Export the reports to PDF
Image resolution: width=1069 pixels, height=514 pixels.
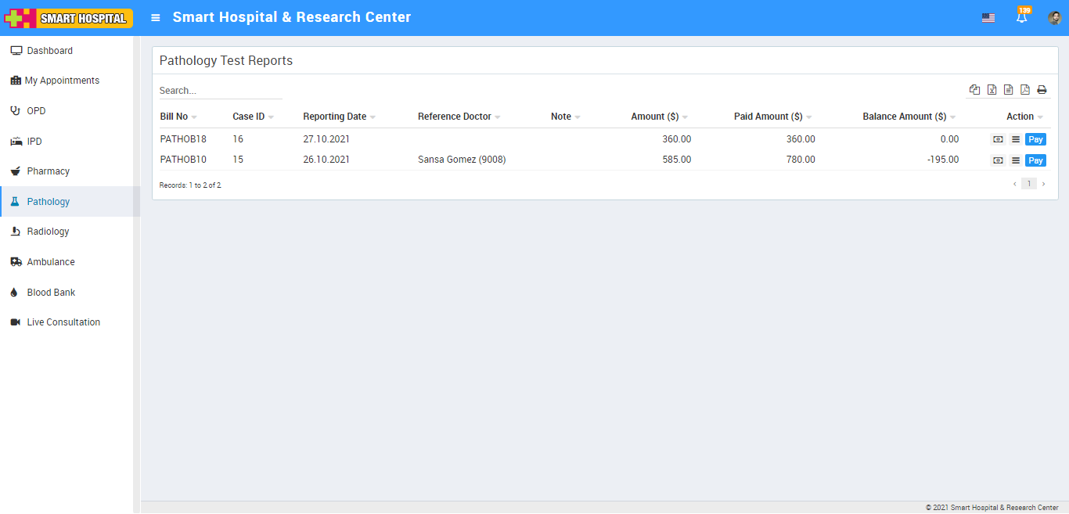point(1025,90)
